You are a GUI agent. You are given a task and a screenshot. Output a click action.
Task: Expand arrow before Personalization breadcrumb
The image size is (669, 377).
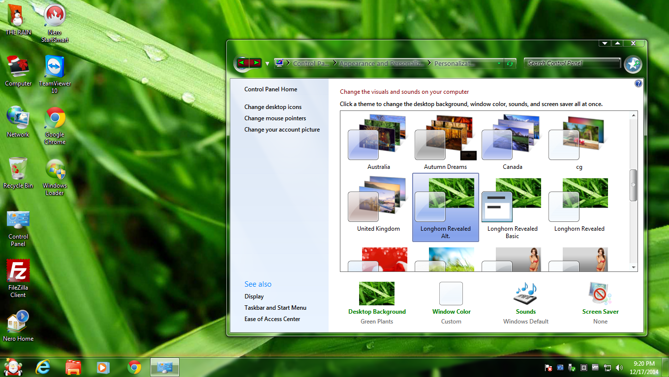pyautogui.click(x=430, y=63)
